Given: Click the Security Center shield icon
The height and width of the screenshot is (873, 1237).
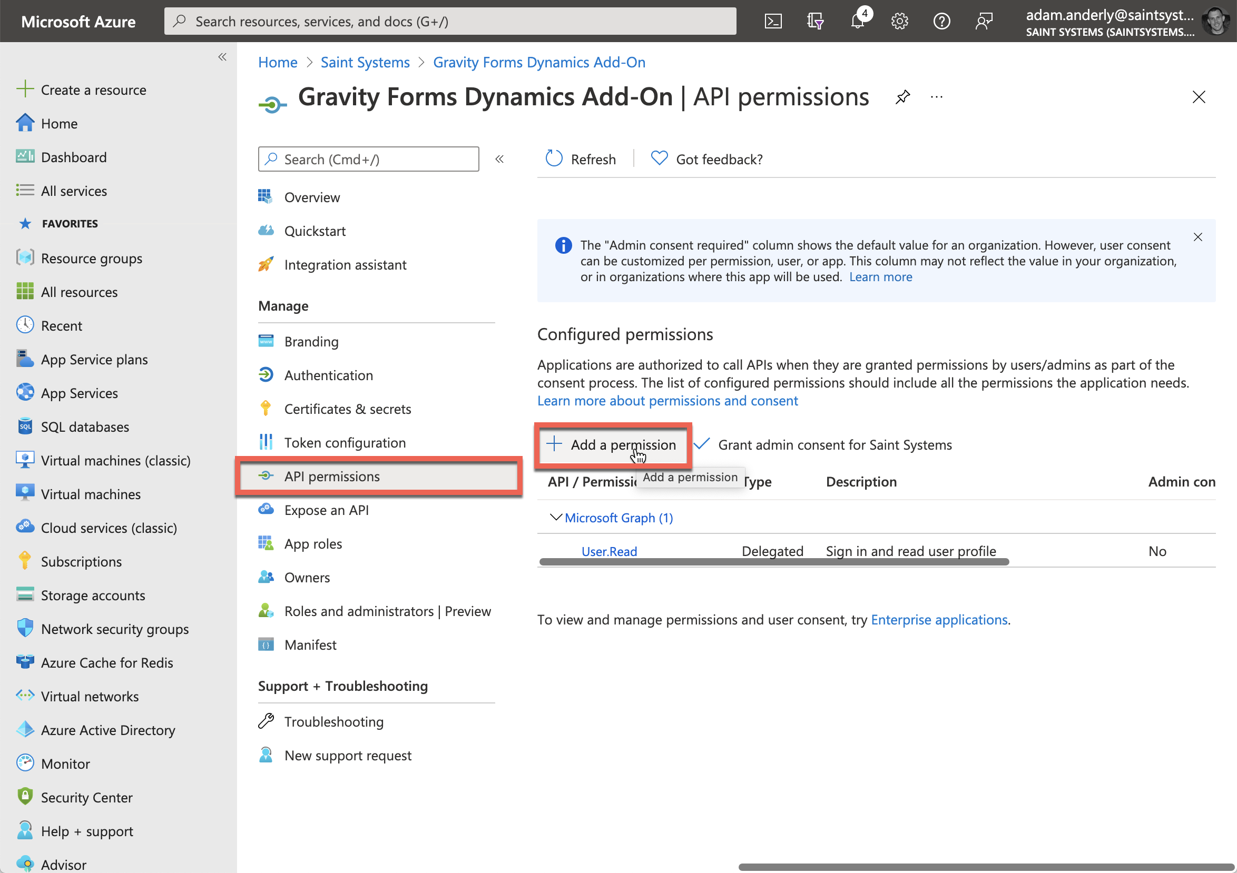Looking at the screenshot, I should coord(25,797).
